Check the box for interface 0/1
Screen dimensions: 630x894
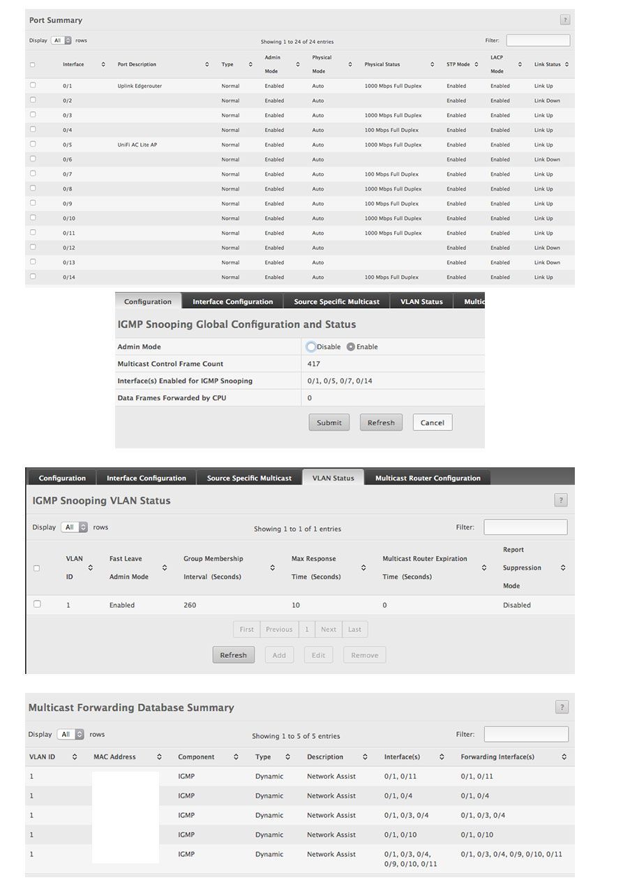pos(32,85)
